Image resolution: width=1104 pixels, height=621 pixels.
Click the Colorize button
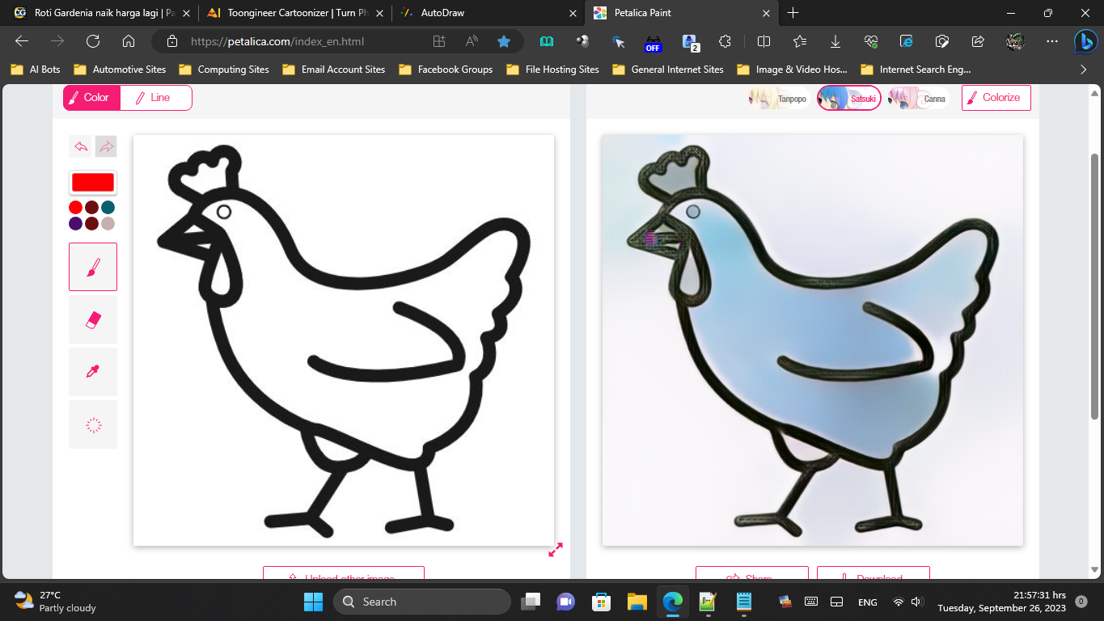[x=996, y=97]
